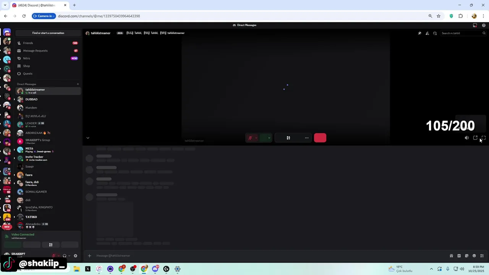Viewport: 489px width, 275px height.
Task: Open SHAKIIP7's Group chat
Action: click(x=48, y=141)
